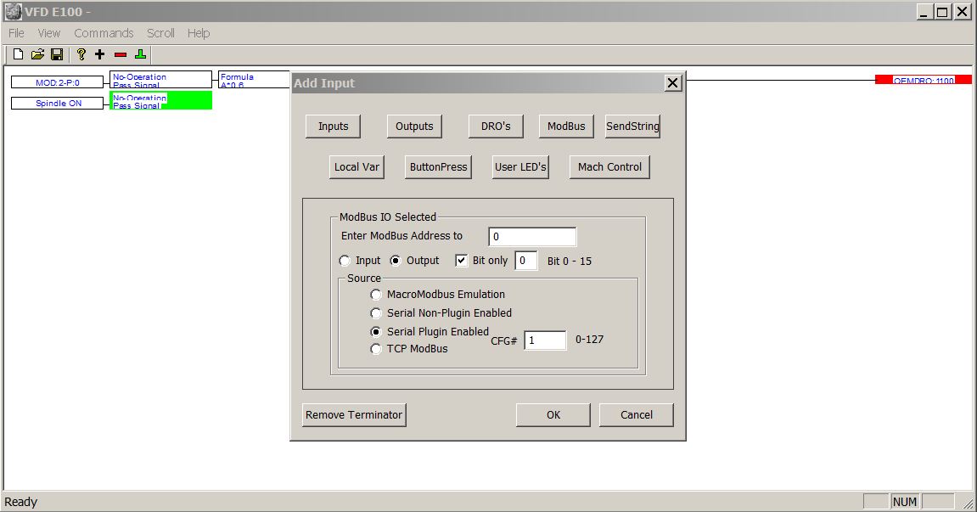The image size is (977, 512).
Task: Click the Open folder toolbar icon
Action: click(x=37, y=55)
